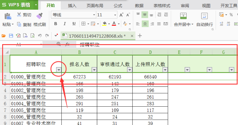Open fill color dropdown arrow
Viewport: 238px width, 125px height.
[x=109, y=24]
